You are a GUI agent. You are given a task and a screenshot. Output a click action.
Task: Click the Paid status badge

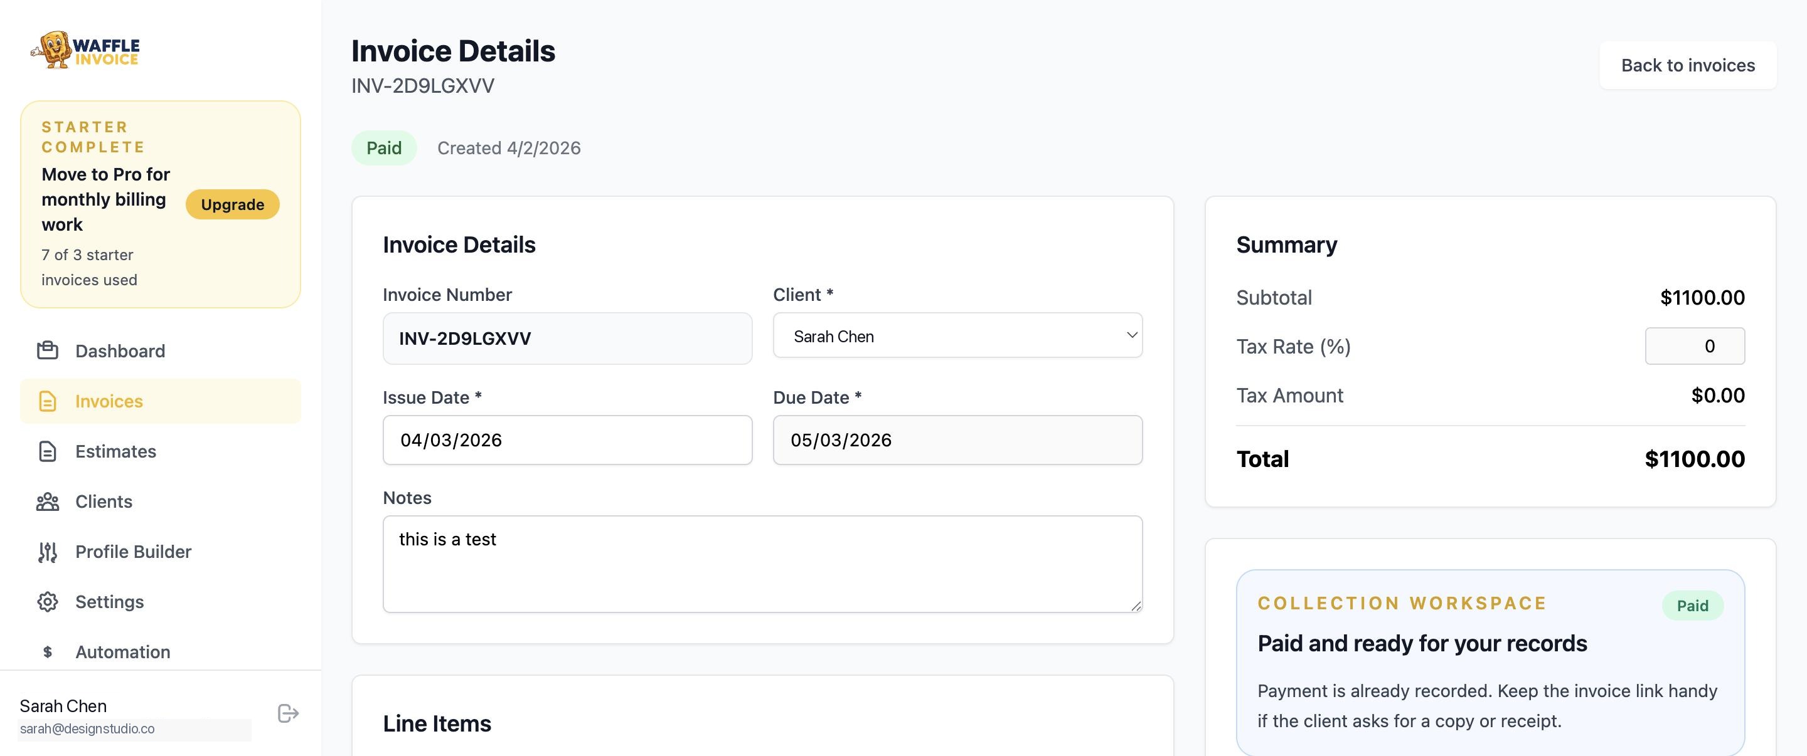(384, 147)
